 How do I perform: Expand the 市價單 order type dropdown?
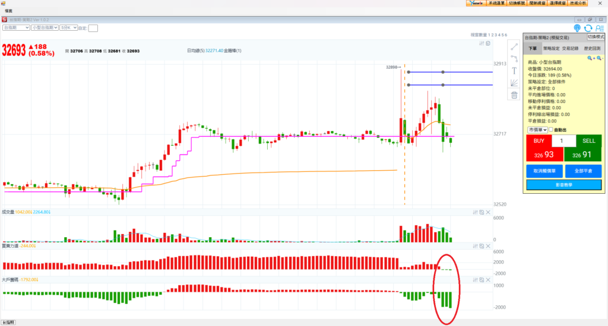pos(536,130)
